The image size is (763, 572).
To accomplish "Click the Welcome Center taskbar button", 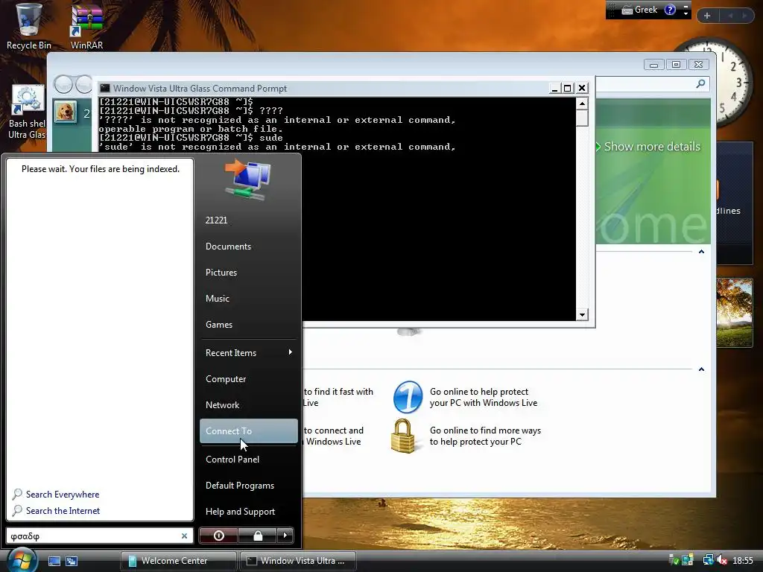I will tap(178, 561).
